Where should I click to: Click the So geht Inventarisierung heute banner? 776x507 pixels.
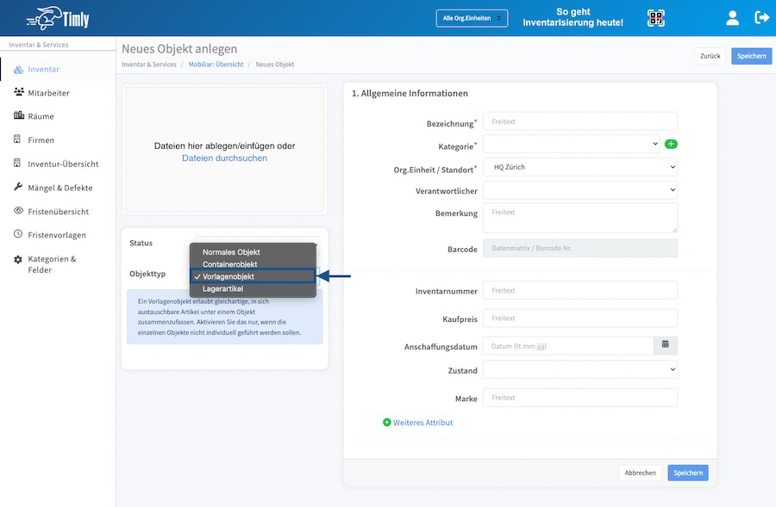[573, 17]
